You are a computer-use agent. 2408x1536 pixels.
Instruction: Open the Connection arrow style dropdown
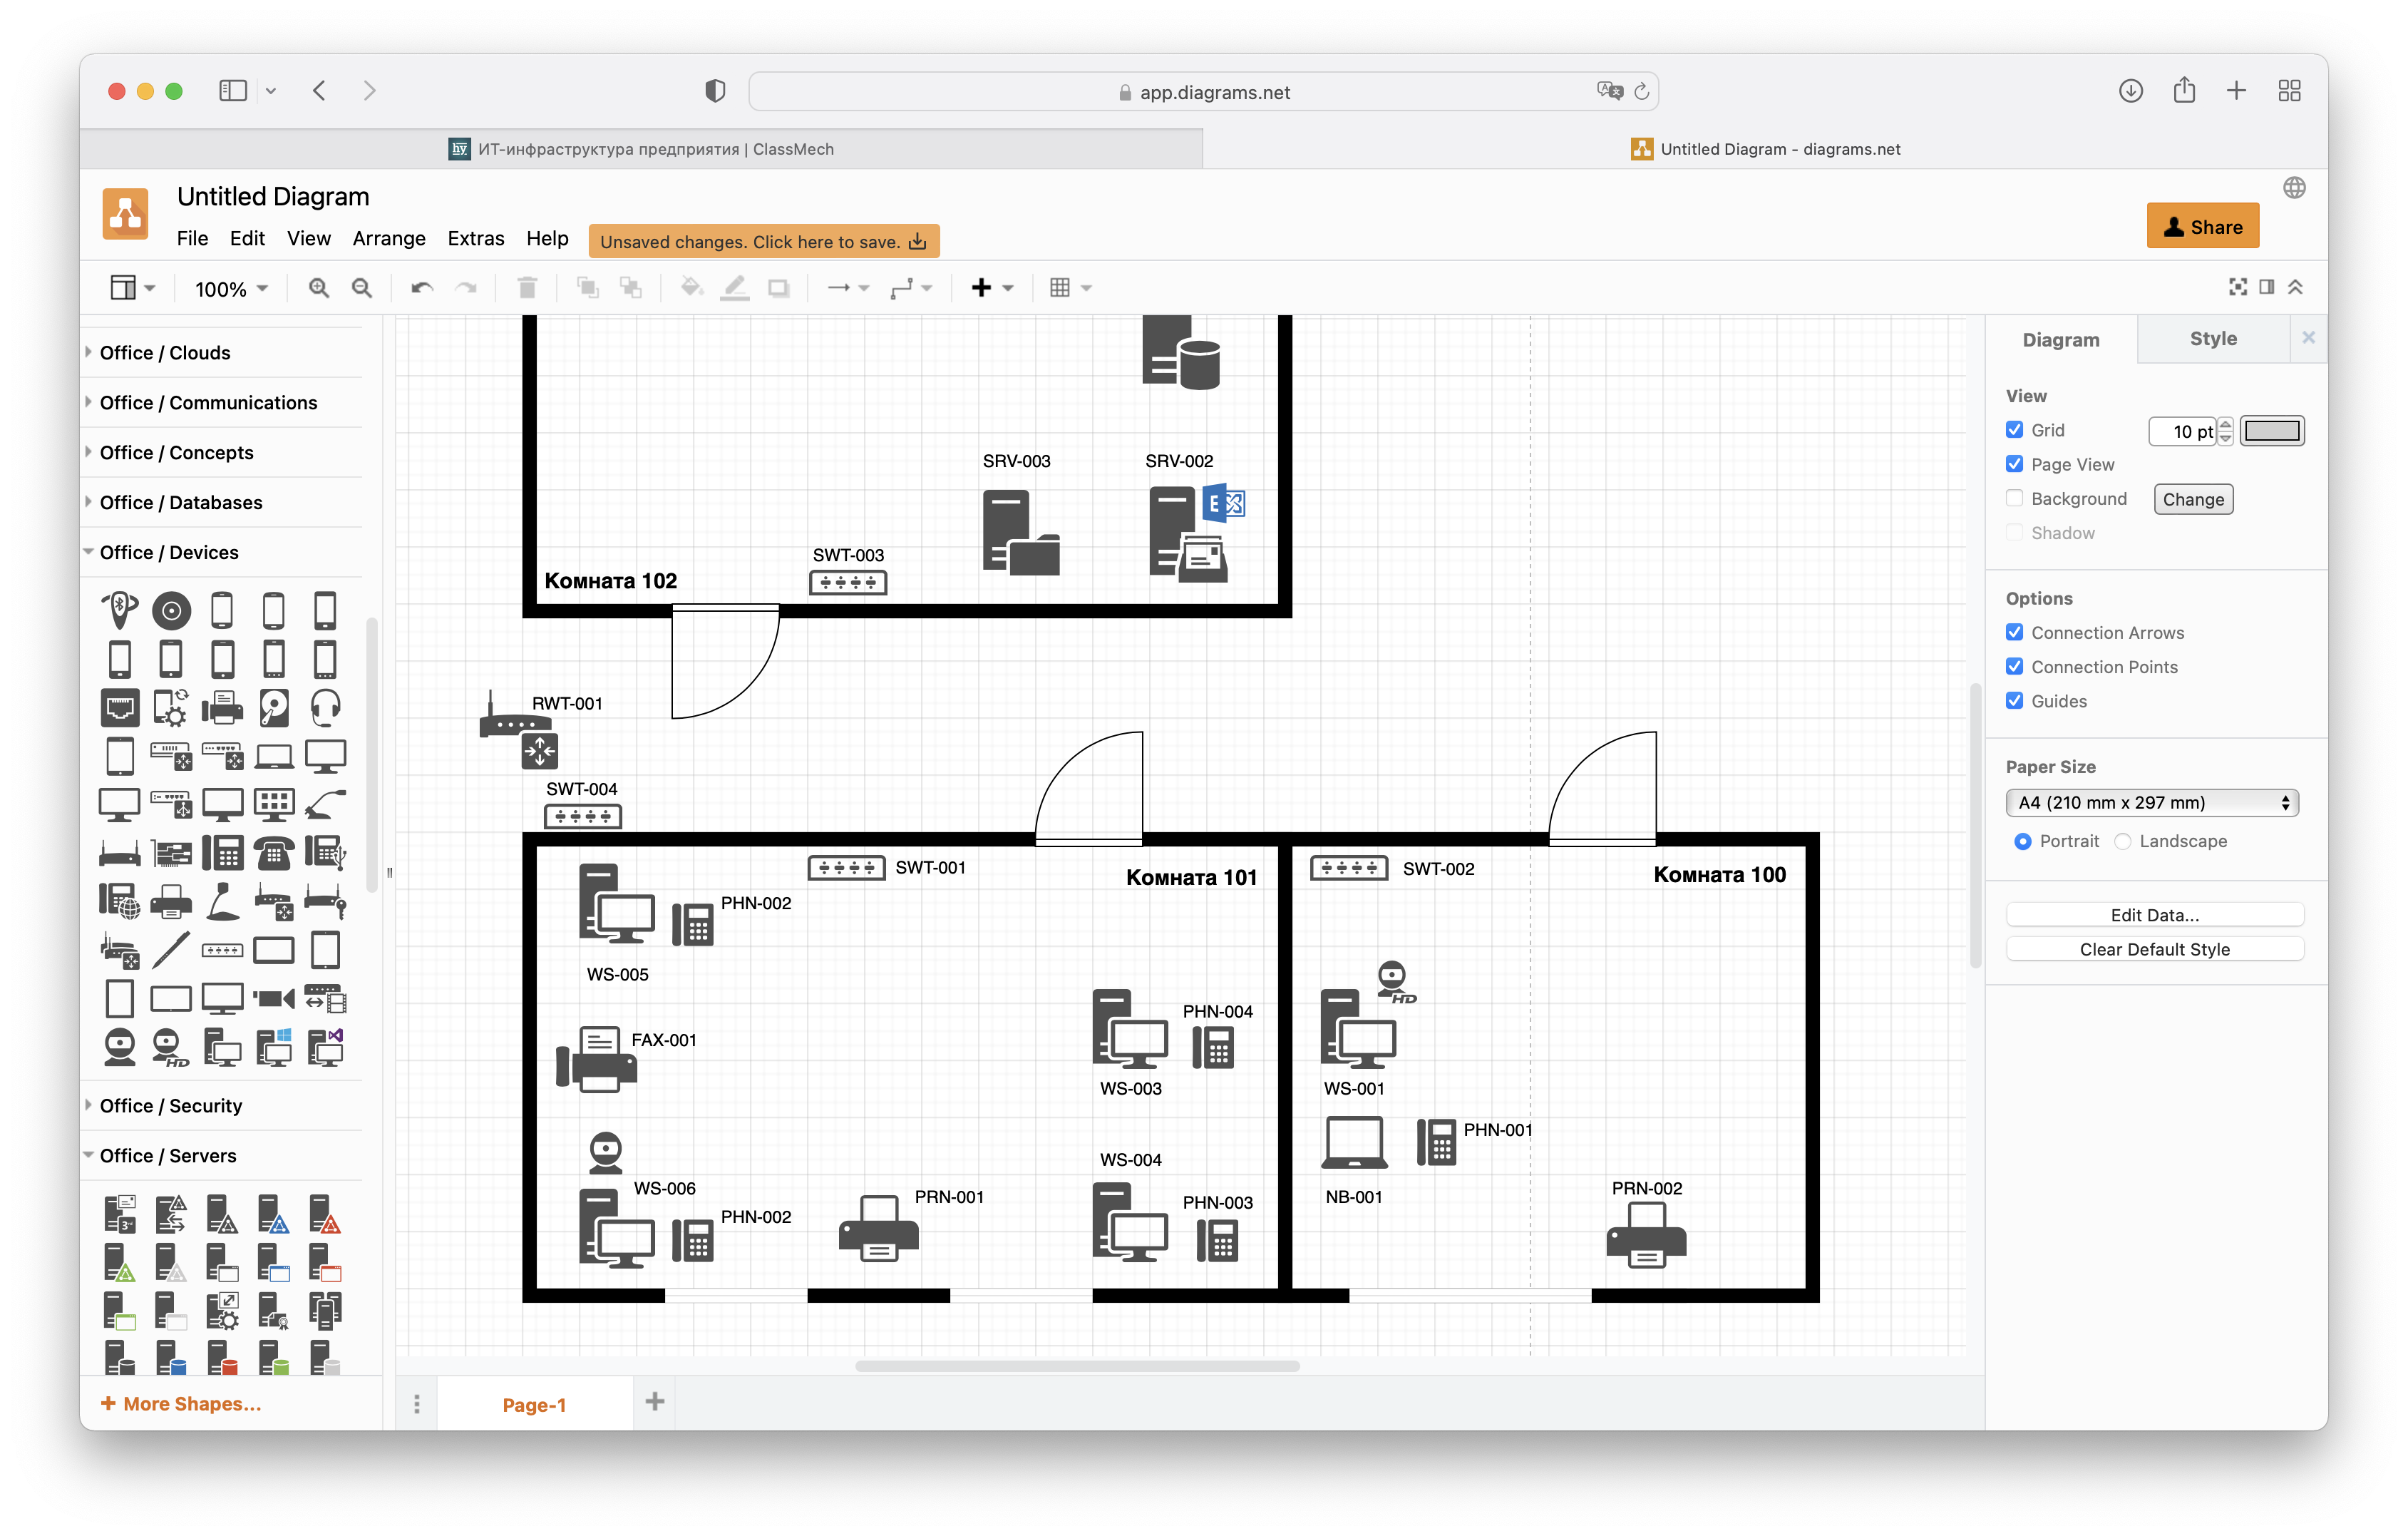[848, 288]
